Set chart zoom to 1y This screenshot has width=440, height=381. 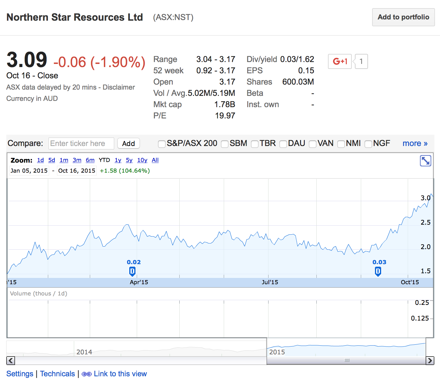tap(118, 160)
